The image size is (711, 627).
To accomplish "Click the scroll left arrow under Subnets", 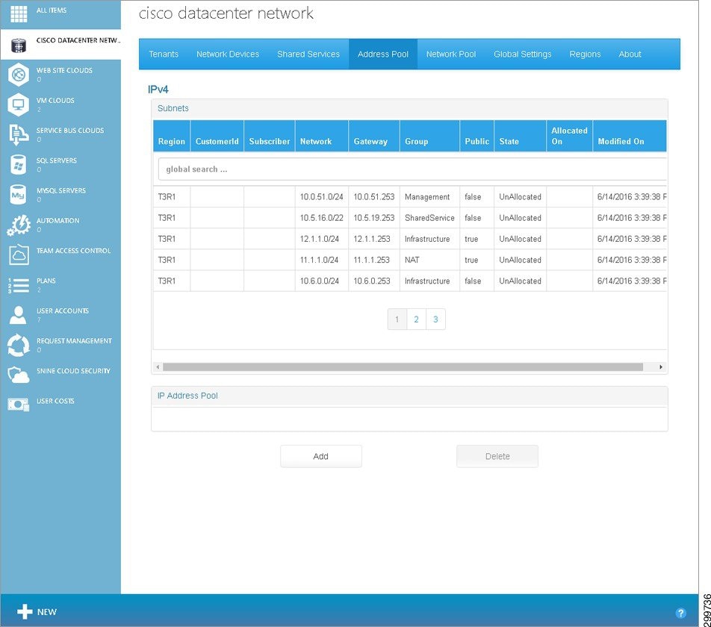I will [x=158, y=367].
